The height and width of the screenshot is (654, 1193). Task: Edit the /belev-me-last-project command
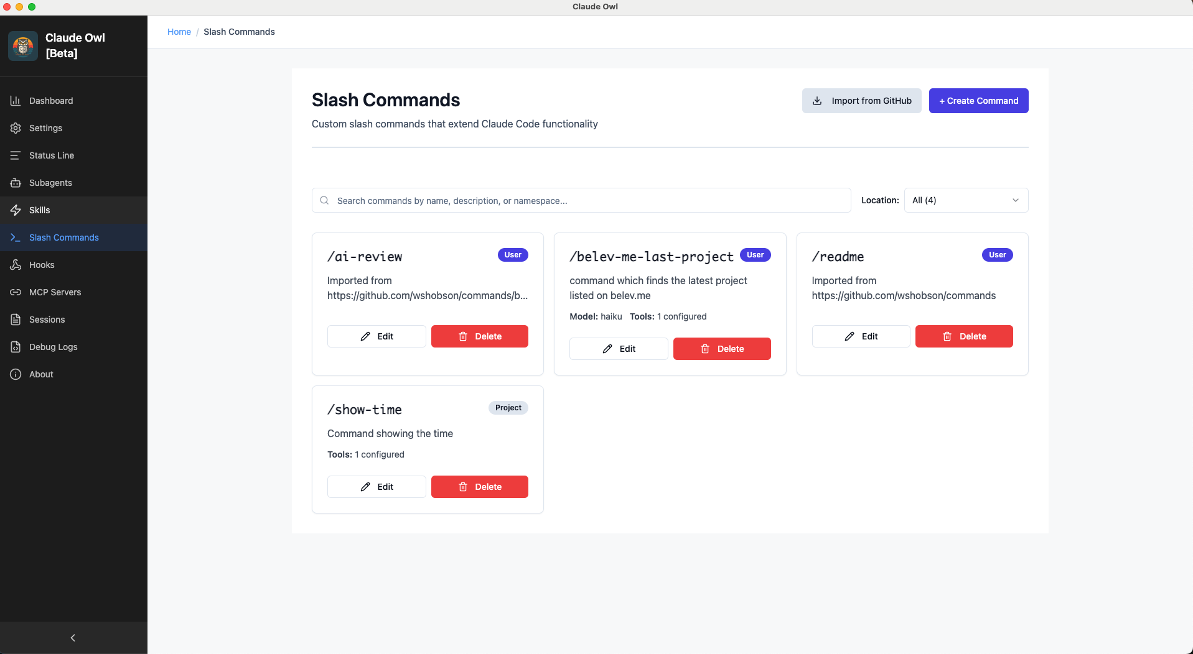[619, 349]
